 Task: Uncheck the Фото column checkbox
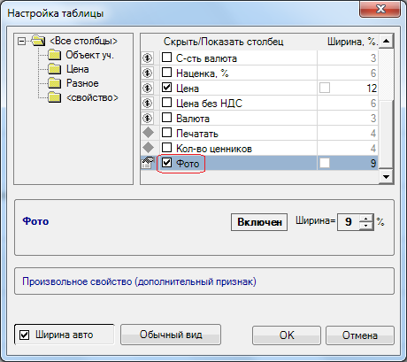pos(167,162)
